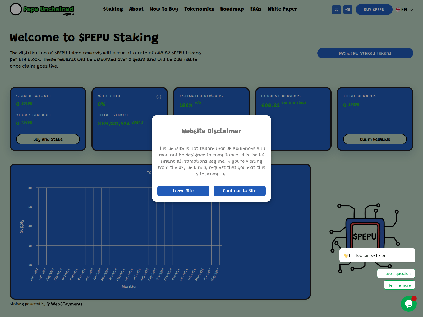The image size is (423, 317).
Task: Click the Claim Rewards button
Action: (375, 139)
